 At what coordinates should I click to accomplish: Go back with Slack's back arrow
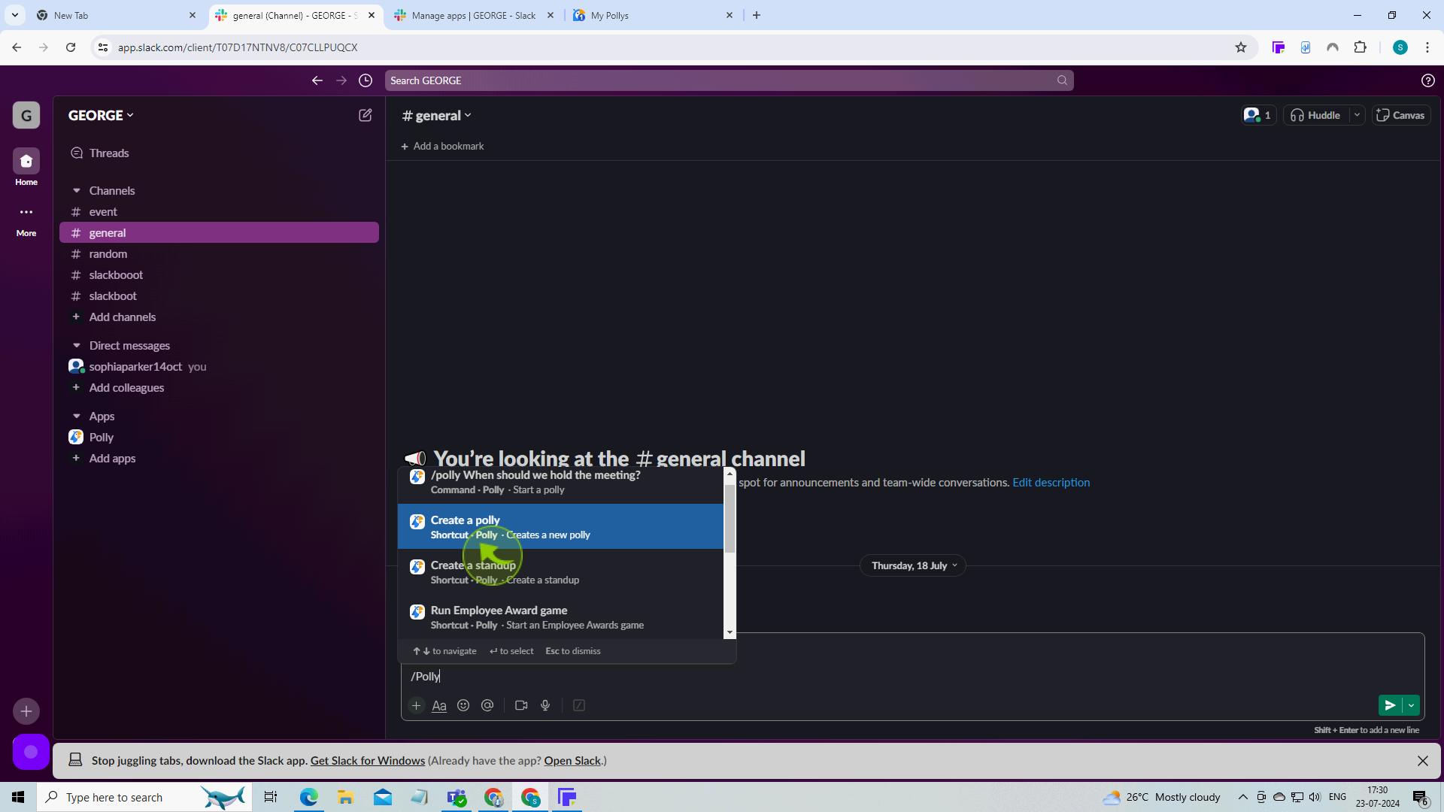click(x=317, y=80)
